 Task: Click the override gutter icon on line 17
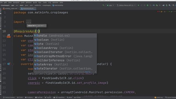pos(9,64)
